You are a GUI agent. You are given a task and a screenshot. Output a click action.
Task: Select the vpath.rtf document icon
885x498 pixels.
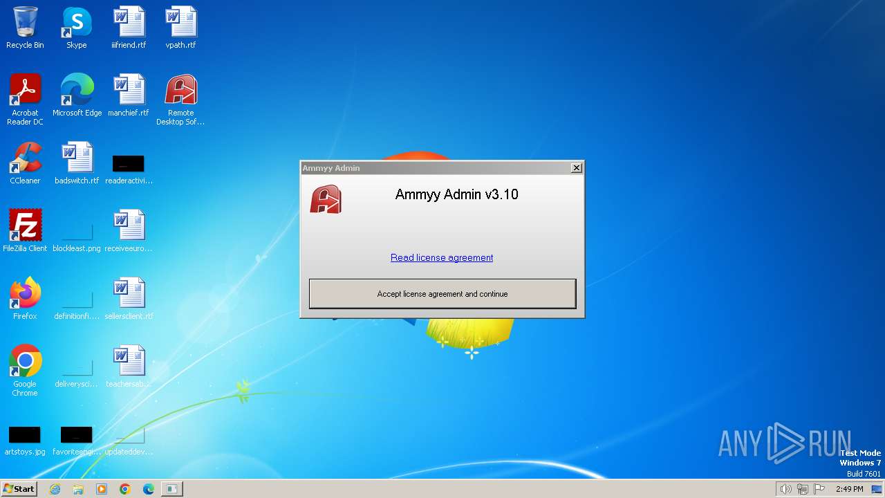pos(180,28)
